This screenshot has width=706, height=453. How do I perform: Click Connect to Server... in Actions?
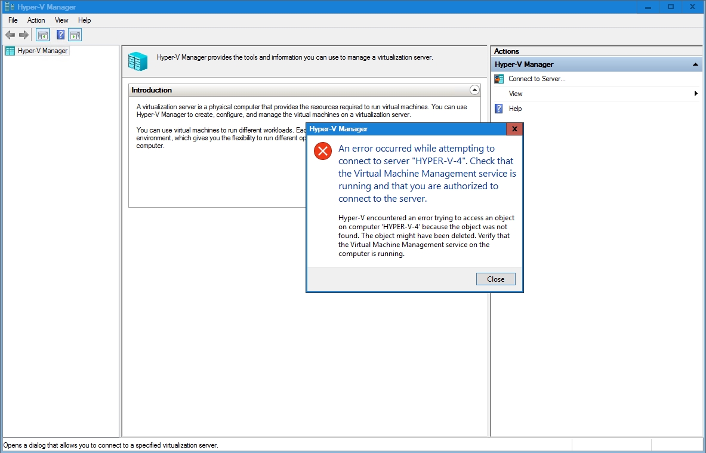pos(537,79)
